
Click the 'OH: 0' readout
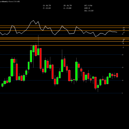(x=87, y=8)
